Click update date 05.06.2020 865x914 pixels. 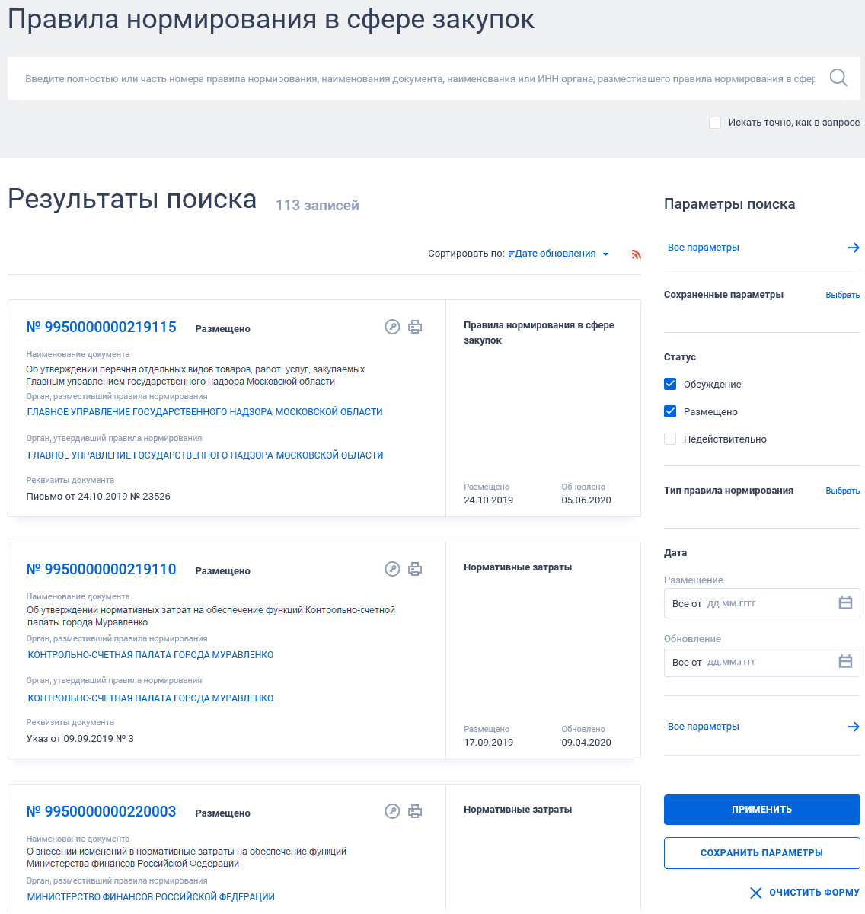pyautogui.click(x=586, y=500)
